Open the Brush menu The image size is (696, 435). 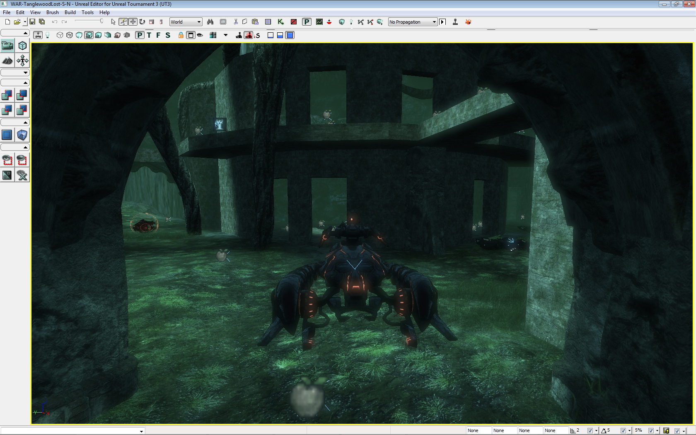53,12
